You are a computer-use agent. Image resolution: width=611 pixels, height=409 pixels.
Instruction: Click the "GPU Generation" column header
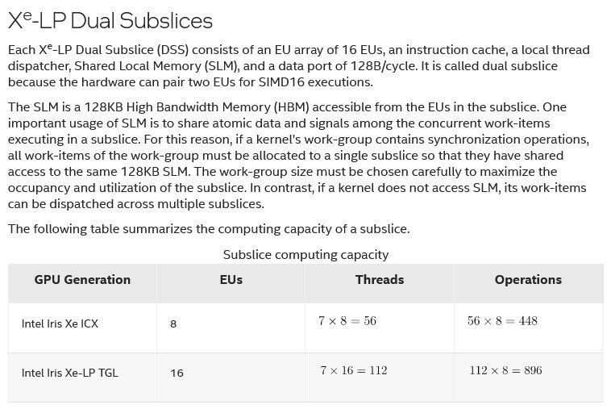pyautogui.click(x=82, y=280)
